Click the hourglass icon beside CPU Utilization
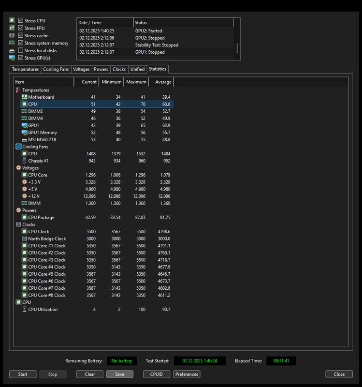 pos(24,310)
